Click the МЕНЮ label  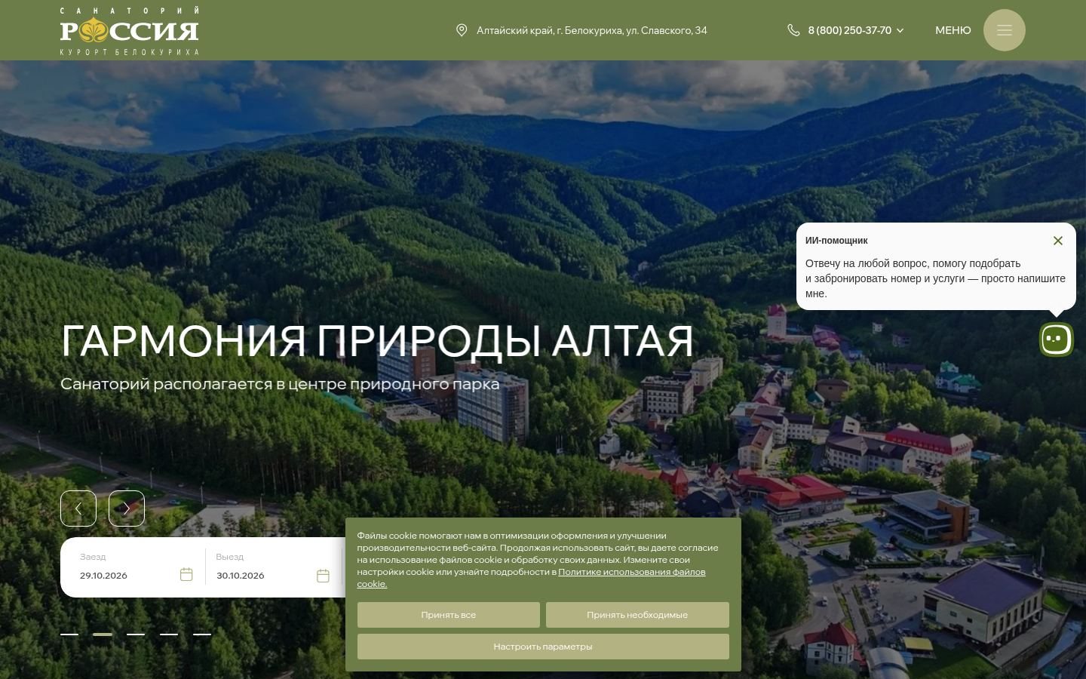pos(953,30)
